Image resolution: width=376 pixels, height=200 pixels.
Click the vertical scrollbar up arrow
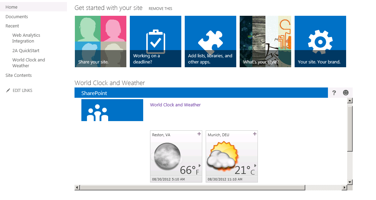tap(350, 101)
